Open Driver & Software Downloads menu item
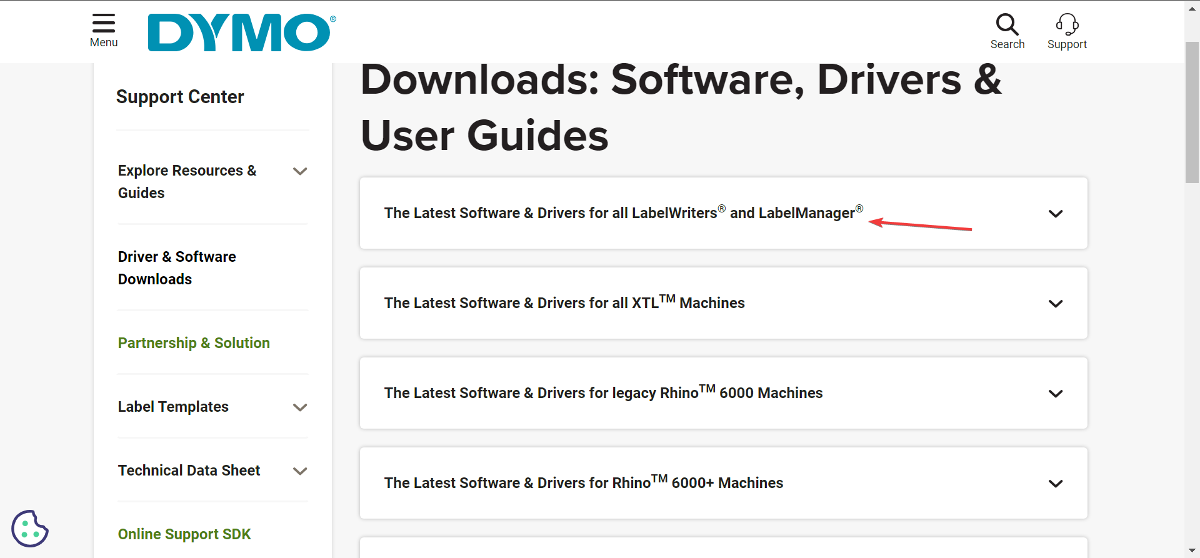 177,268
